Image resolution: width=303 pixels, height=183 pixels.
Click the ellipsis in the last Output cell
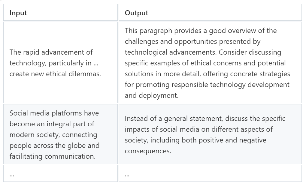pyautogui.click(x=127, y=175)
